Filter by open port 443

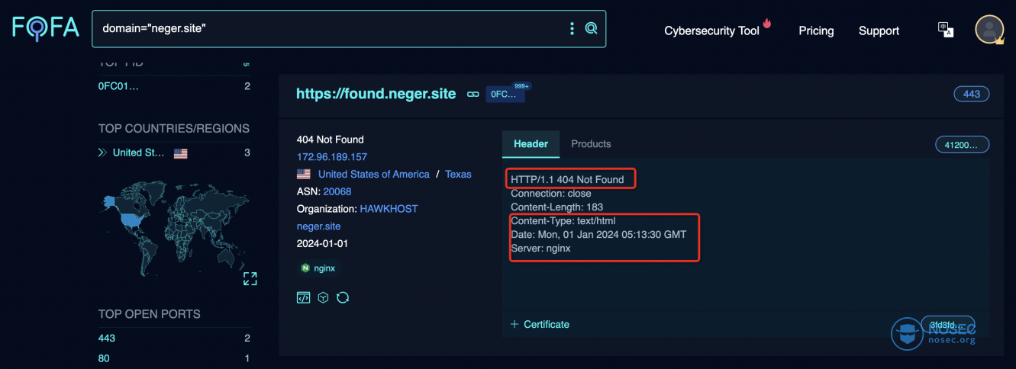(x=107, y=338)
